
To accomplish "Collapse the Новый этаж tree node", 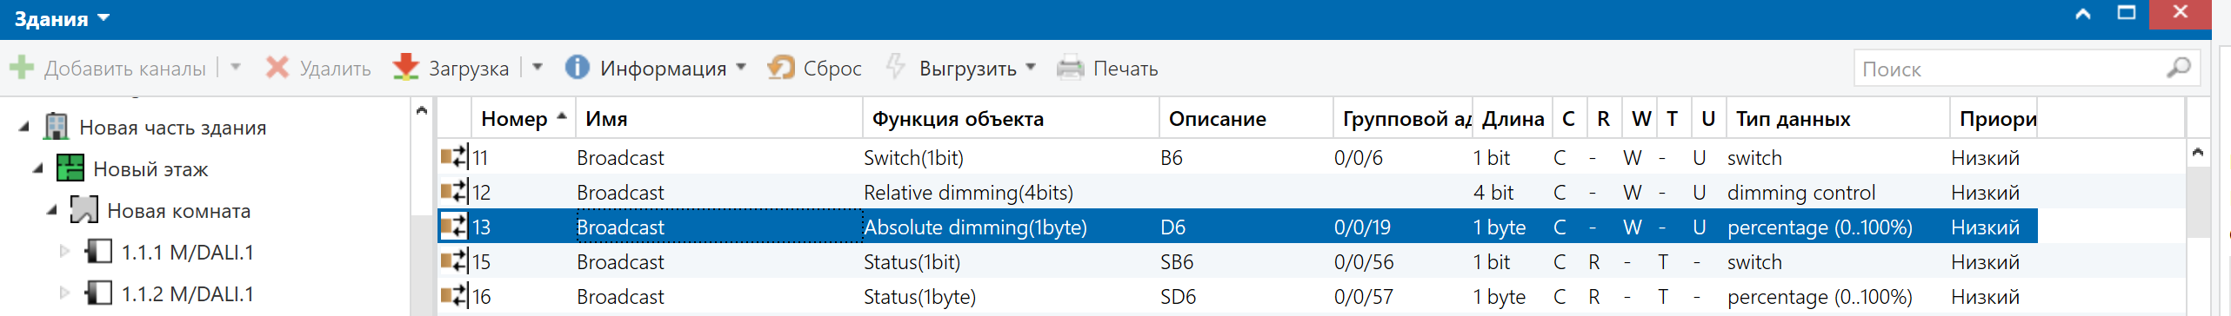I will tap(37, 168).
